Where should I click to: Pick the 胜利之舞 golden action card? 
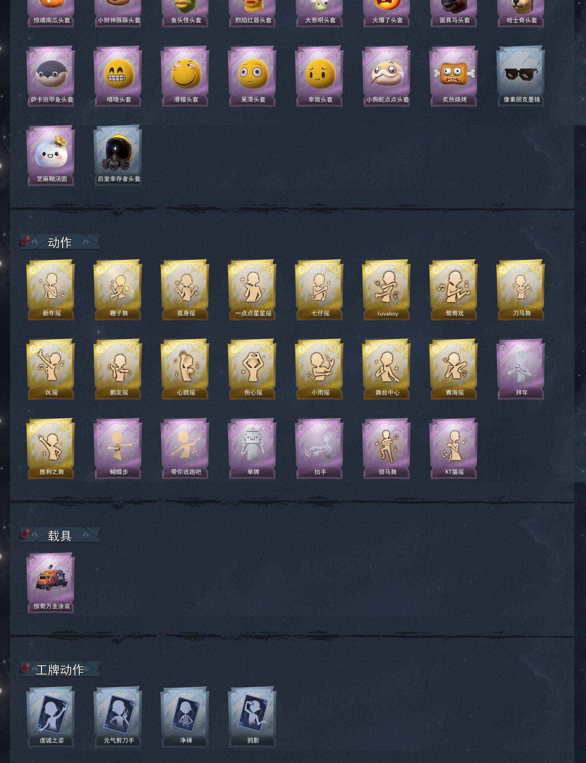[x=51, y=449]
